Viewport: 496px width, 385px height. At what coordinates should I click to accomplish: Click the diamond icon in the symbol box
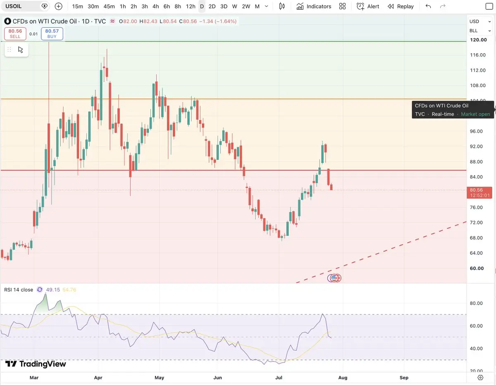click(x=45, y=6)
